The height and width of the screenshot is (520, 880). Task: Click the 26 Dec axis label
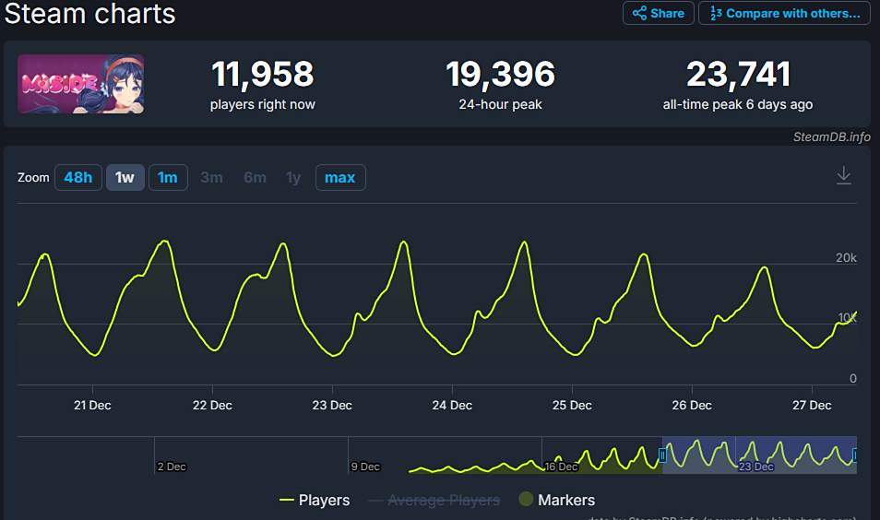(692, 405)
